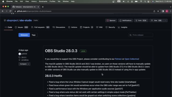Switch to the Wiki tab
Viewport: 172px width, 97px height.
pyautogui.click(x=99, y=27)
